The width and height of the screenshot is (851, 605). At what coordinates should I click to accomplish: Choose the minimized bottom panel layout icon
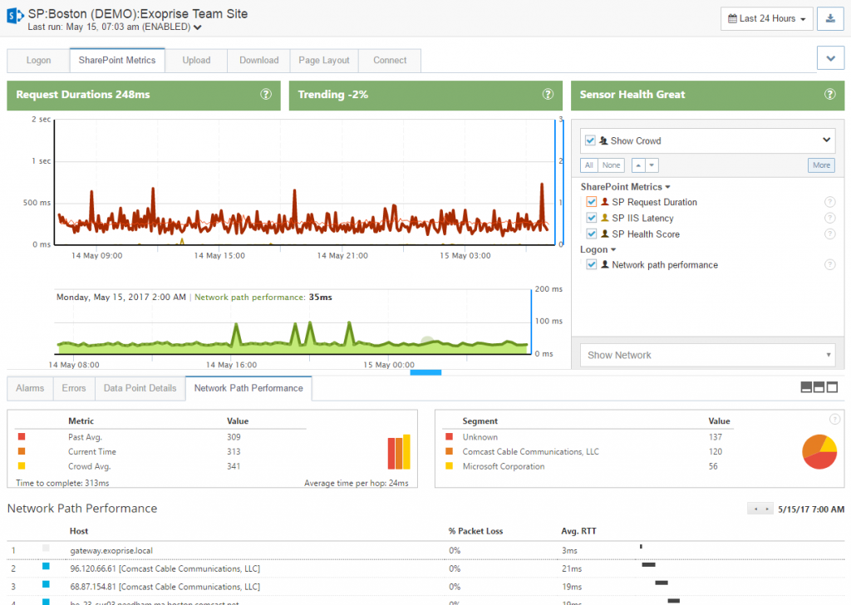tap(806, 387)
